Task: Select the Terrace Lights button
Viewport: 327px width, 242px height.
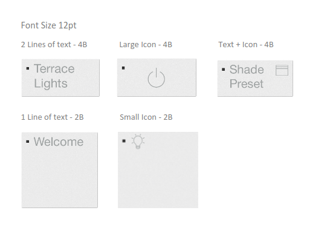Action: [60, 77]
